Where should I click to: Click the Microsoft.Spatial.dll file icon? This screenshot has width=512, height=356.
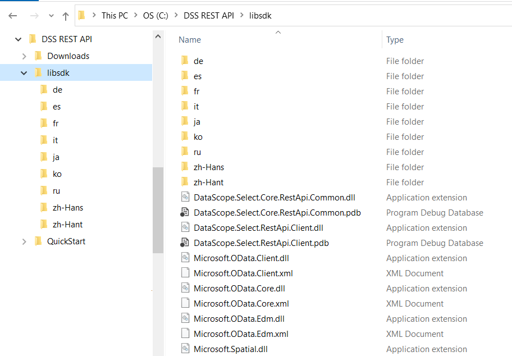click(185, 349)
